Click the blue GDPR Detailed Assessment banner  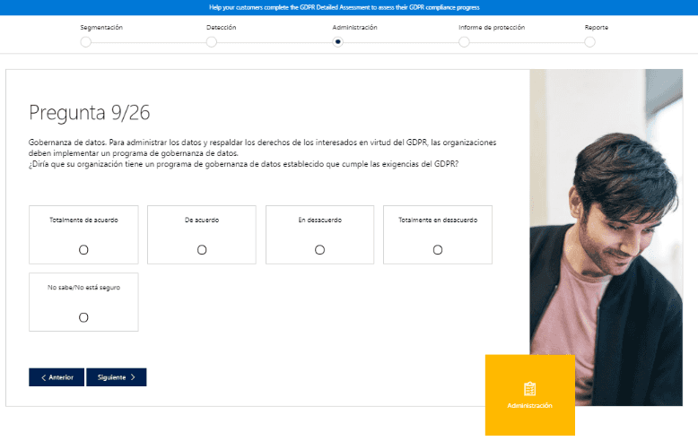pyautogui.click(x=349, y=7)
